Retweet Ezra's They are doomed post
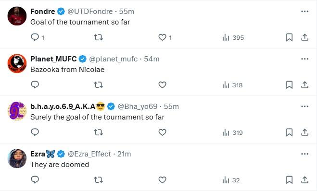Image resolution: width=317 pixels, height=191 pixels. point(99,180)
